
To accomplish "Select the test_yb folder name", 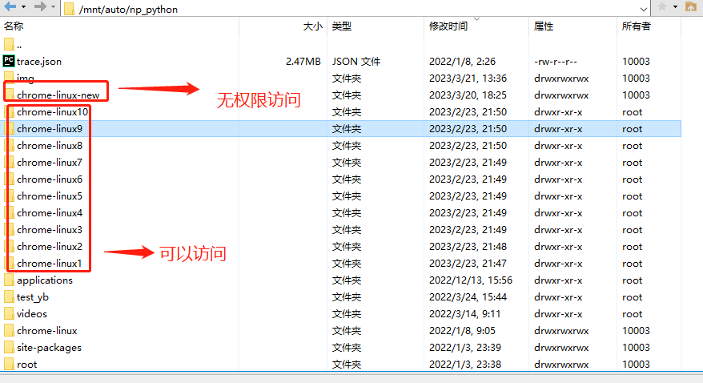I will (33, 297).
